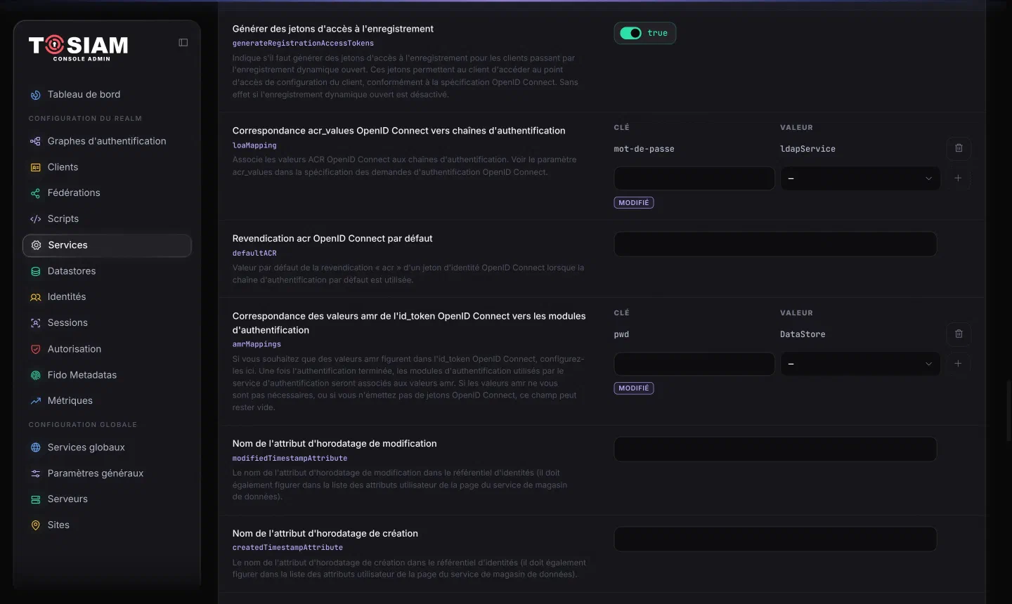Click the Serveurs server icon
Viewport: 1012px width, 604px height.
coord(36,499)
